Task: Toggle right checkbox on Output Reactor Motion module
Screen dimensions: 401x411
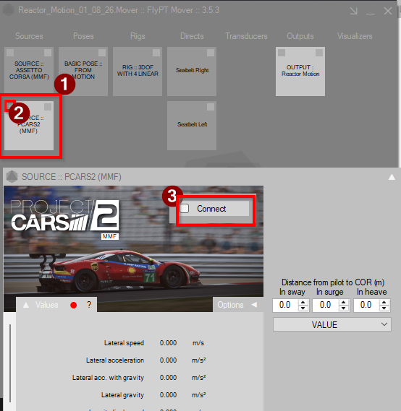Action: click(x=319, y=53)
